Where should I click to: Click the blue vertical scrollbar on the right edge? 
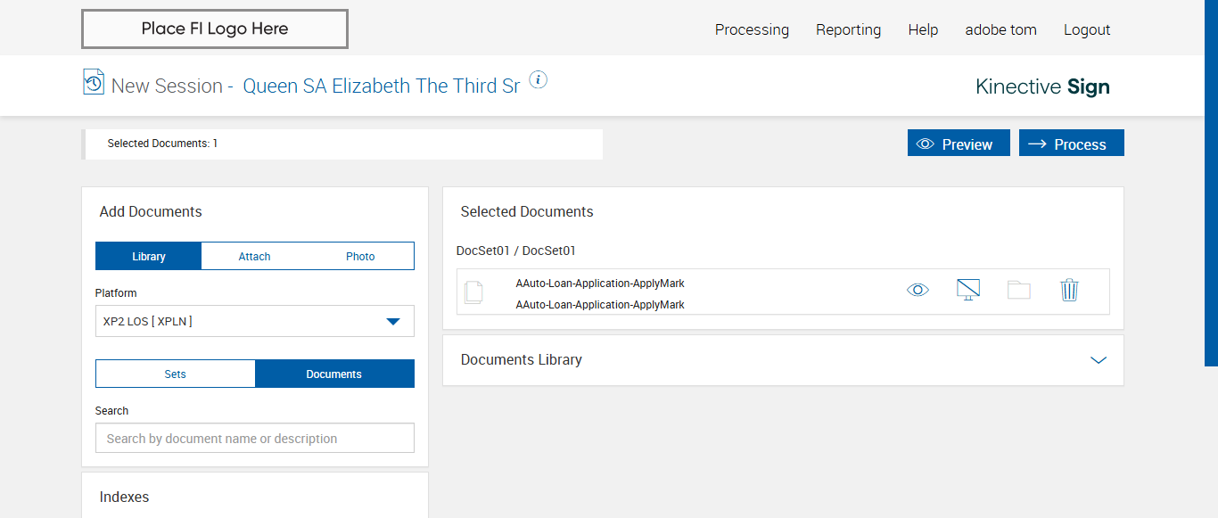(1211, 178)
